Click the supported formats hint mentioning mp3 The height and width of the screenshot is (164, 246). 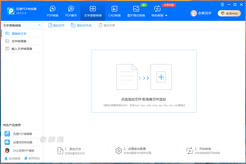pos(144,105)
